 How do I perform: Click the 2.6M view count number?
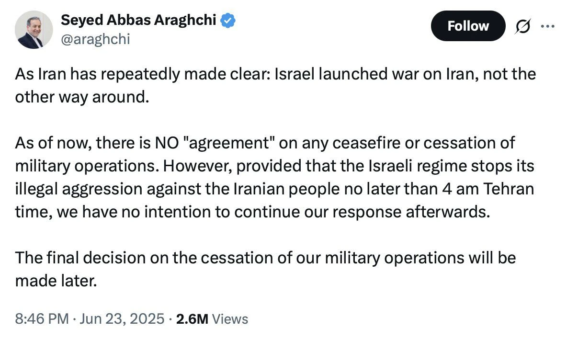click(x=192, y=319)
